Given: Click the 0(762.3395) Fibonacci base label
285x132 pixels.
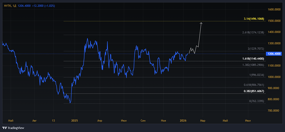Looking at the screenshot, I should [x=257, y=101].
